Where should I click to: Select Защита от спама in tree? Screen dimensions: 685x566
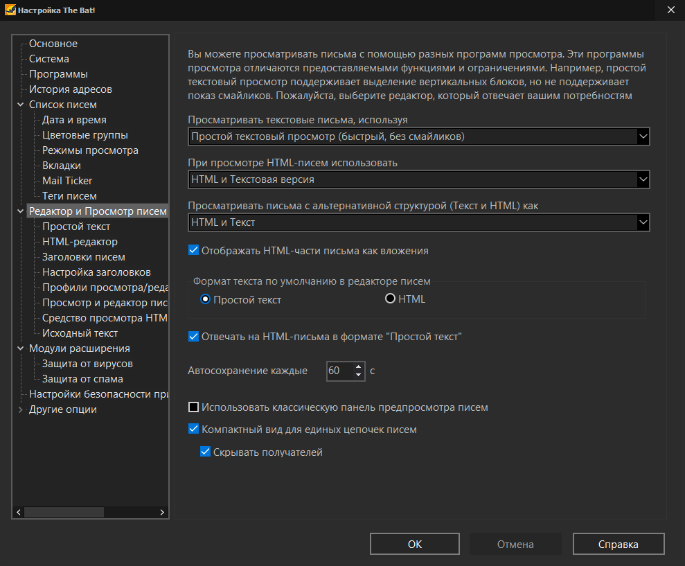pyautogui.click(x=82, y=379)
